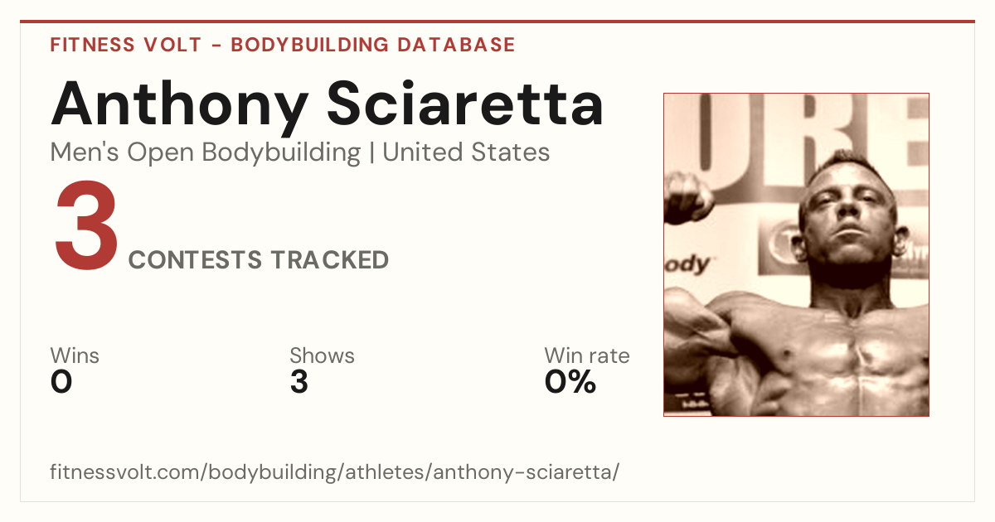Click the Anthony Sciaretta name heading

pos(328,104)
